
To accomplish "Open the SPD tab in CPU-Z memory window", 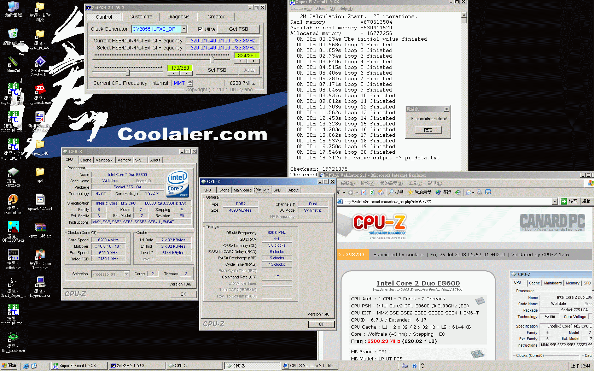I will pos(277,190).
